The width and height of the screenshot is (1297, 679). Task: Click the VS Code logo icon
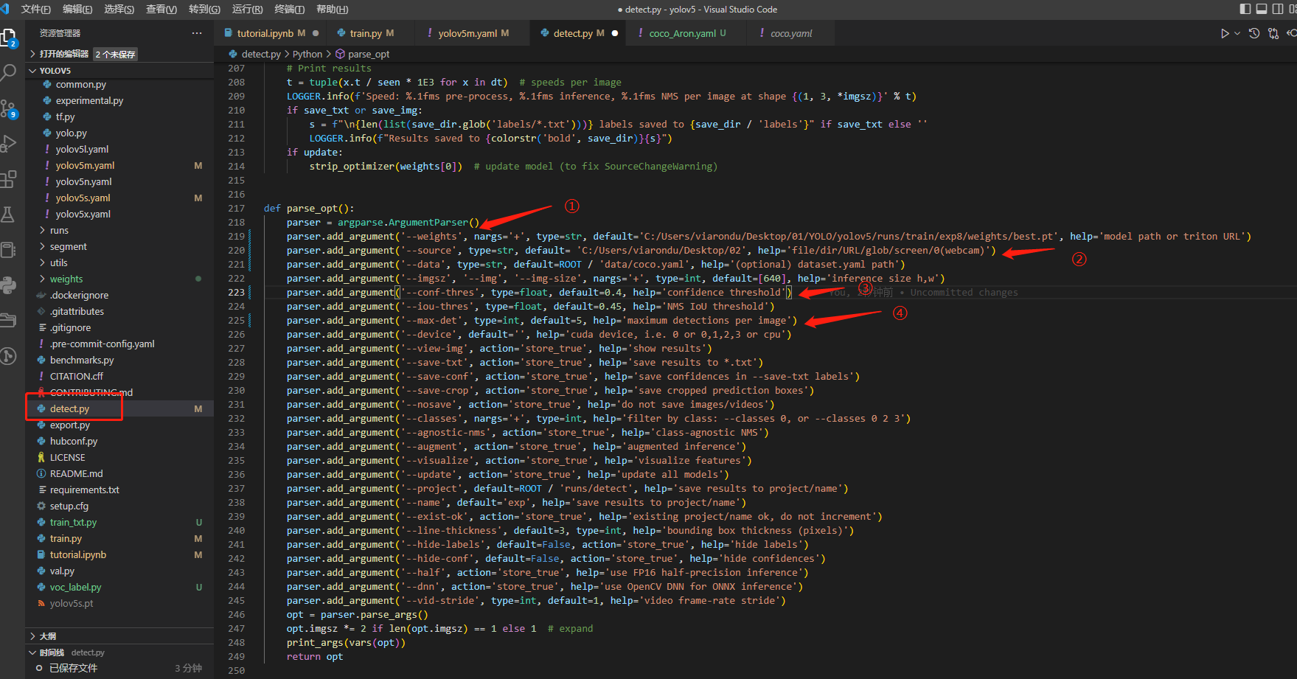[x=5, y=9]
